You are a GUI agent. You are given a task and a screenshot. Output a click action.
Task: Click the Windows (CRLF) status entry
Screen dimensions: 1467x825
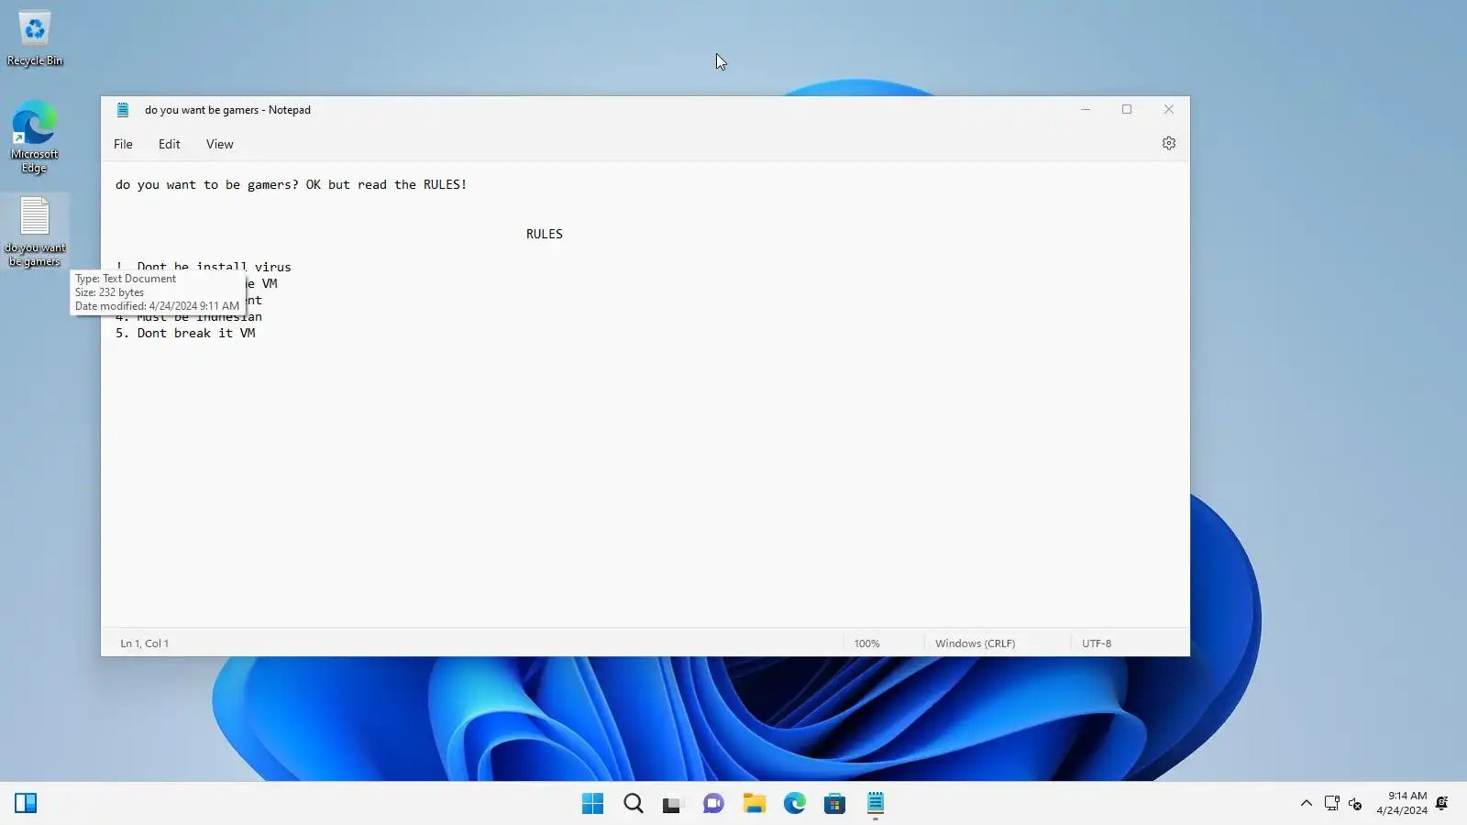tap(975, 643)
